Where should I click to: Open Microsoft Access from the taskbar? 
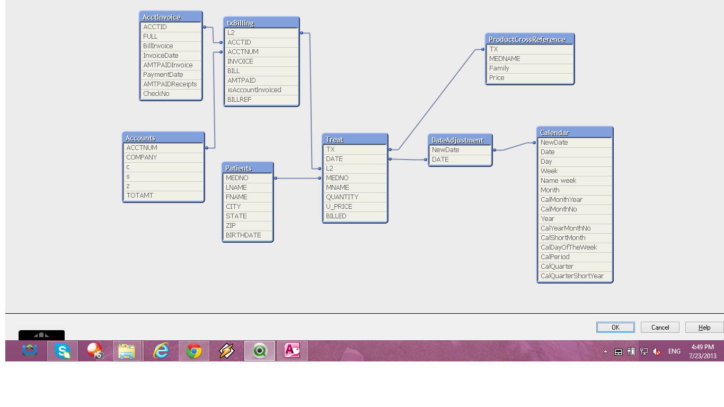tap(292, 351)
